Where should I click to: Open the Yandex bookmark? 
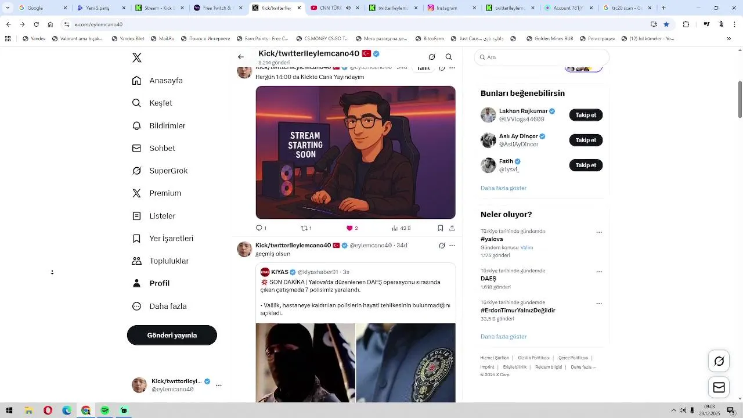[34, 39]
